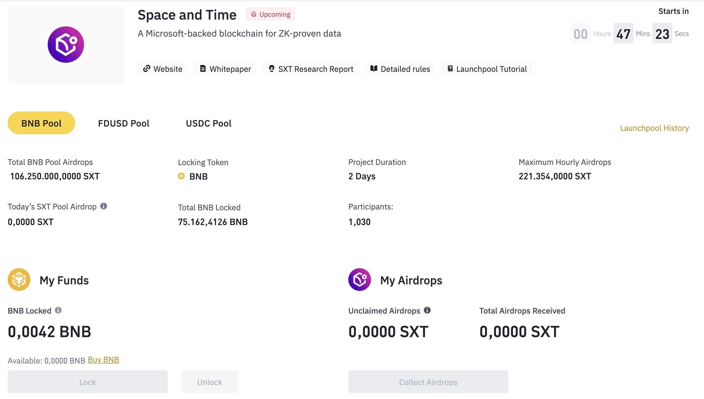This screenshot has width=704, height=399.
Task: Open the SXT Research Report link
Action: click(310, 69)
